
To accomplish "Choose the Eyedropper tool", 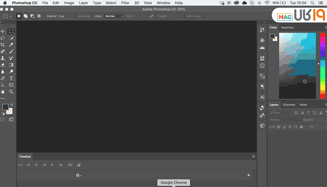I will point(11,45).
